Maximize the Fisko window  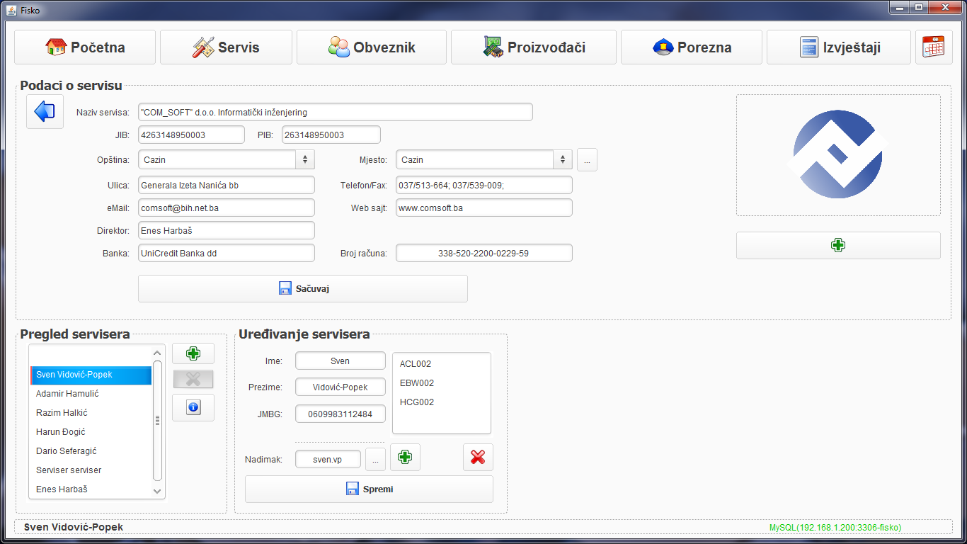pyautogui.click(x=919, y=8)
